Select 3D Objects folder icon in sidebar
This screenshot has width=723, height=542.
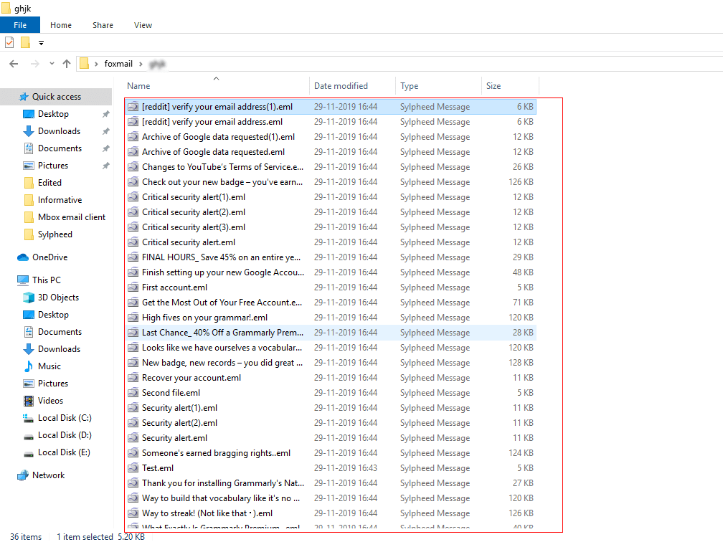coord(29,298)
